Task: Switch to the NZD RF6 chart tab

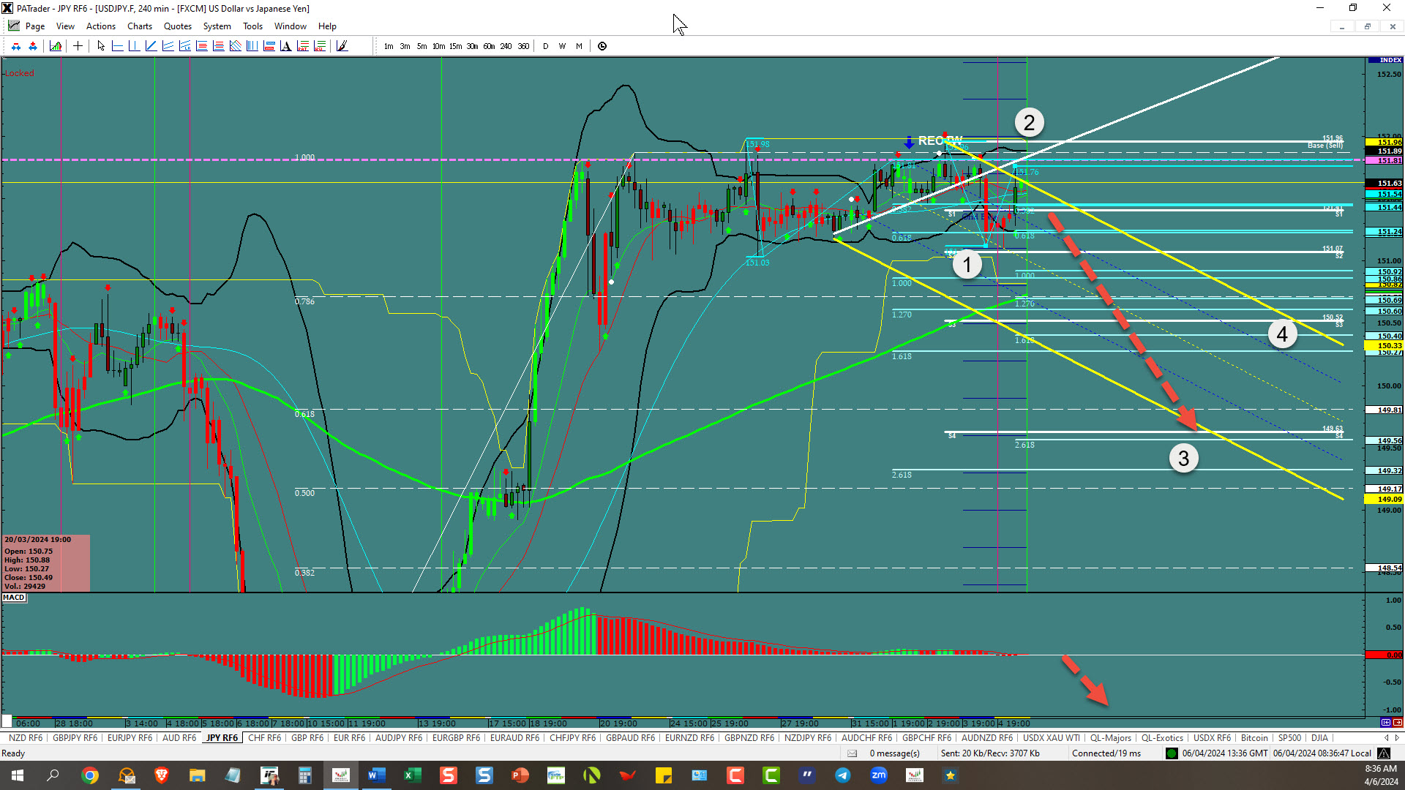Action: tap(26, 738)
